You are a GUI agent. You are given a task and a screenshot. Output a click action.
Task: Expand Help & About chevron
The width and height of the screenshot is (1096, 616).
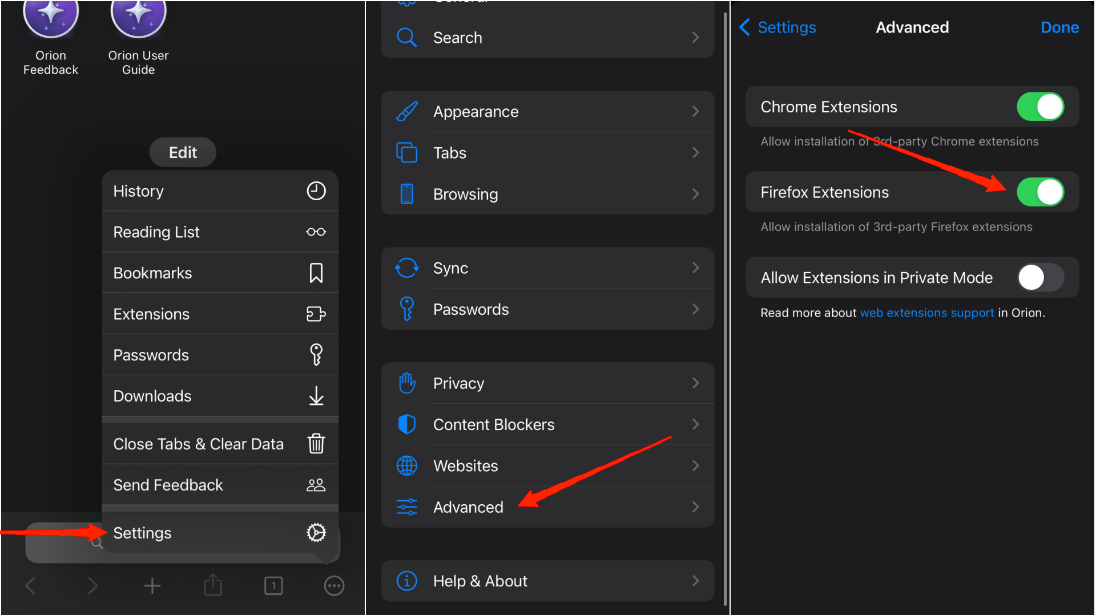pyautogui.click(x=695, y=581)
